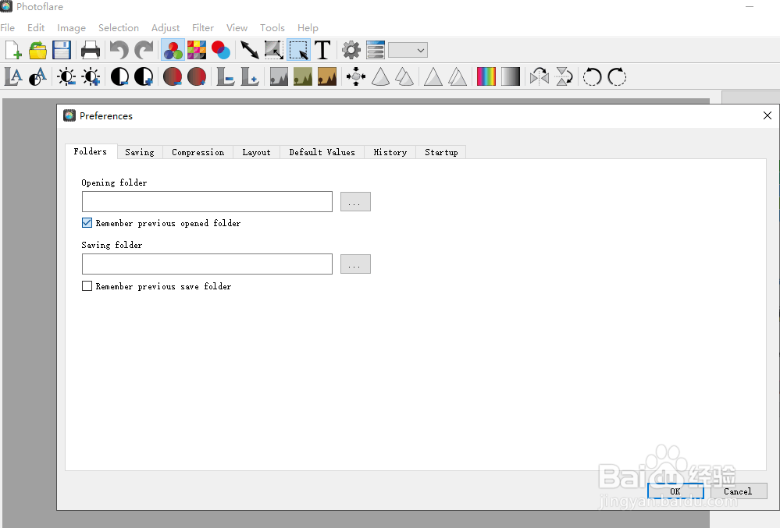Open the Startup tab
The width and height of the screenshot is (780, 528).
point(441,152)
